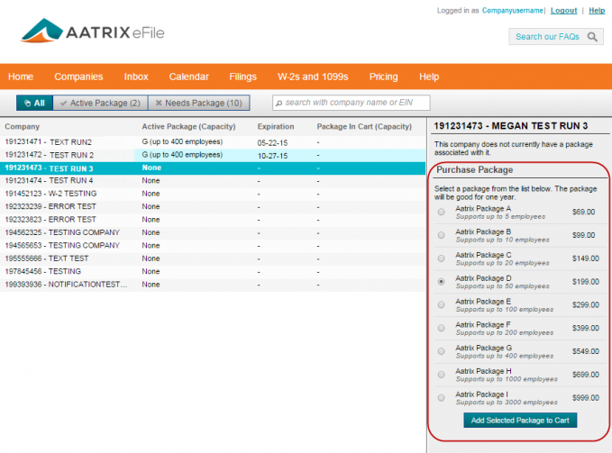612x453 pixels.
Task: Click expiration date 05-22-15
Action: 272,143
